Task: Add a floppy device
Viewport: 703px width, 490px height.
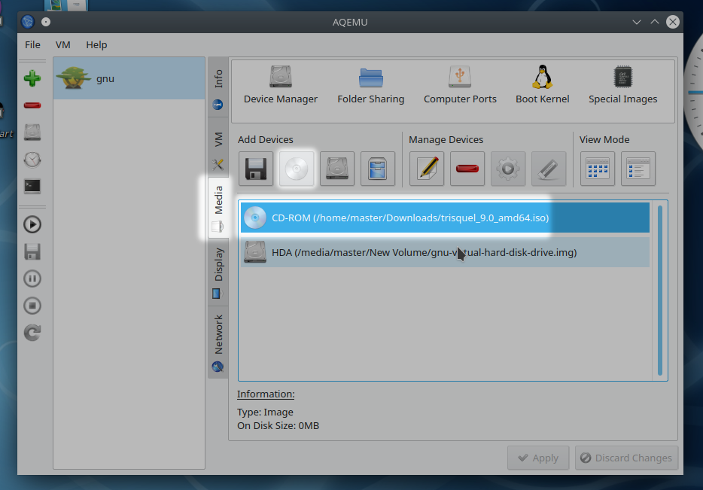Action: (256, 169)
